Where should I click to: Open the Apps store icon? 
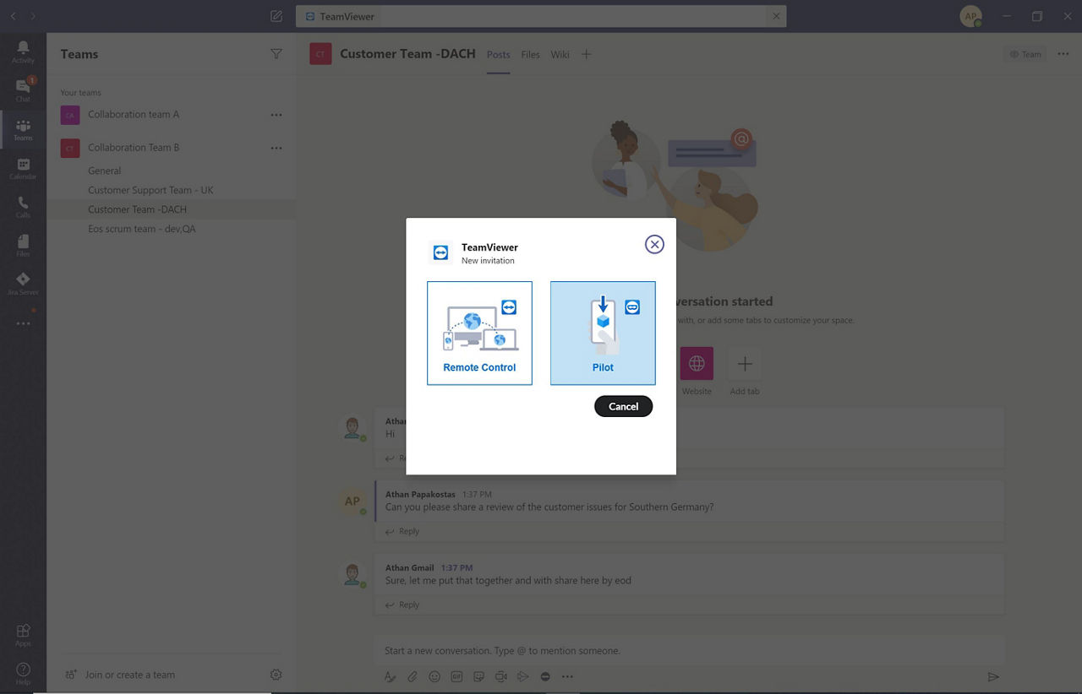23,635
